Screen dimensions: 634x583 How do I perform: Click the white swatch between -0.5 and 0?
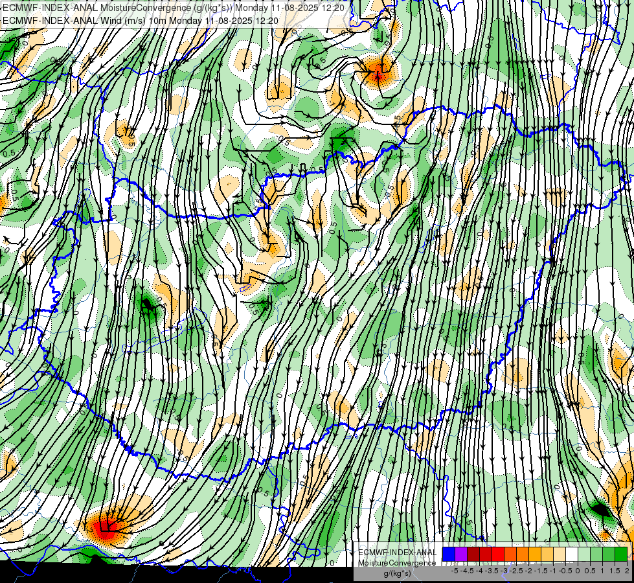pyautogui.click(x=572, y=554)
